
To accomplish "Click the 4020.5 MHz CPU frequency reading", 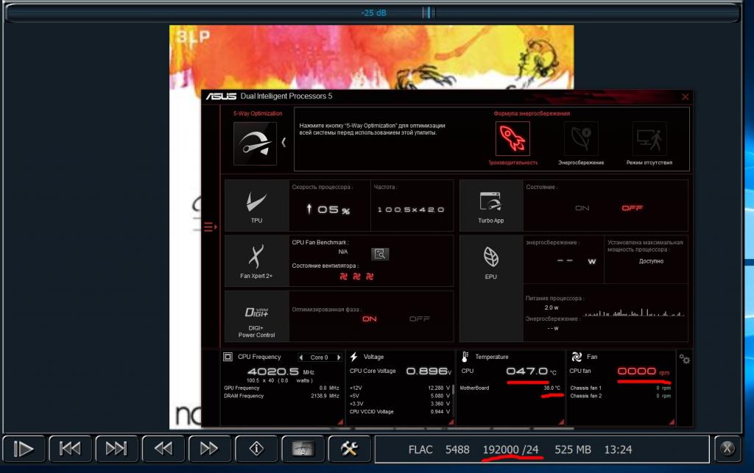I will tap(281, 371).
